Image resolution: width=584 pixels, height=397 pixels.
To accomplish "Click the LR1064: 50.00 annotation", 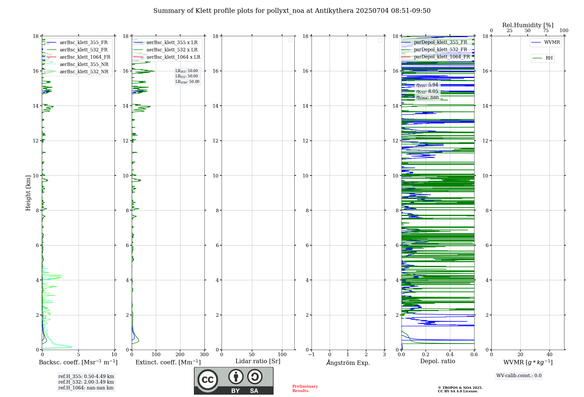I will click(x=187, y=82).
